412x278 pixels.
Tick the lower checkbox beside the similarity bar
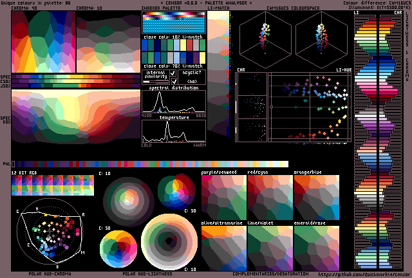[174, 81]
